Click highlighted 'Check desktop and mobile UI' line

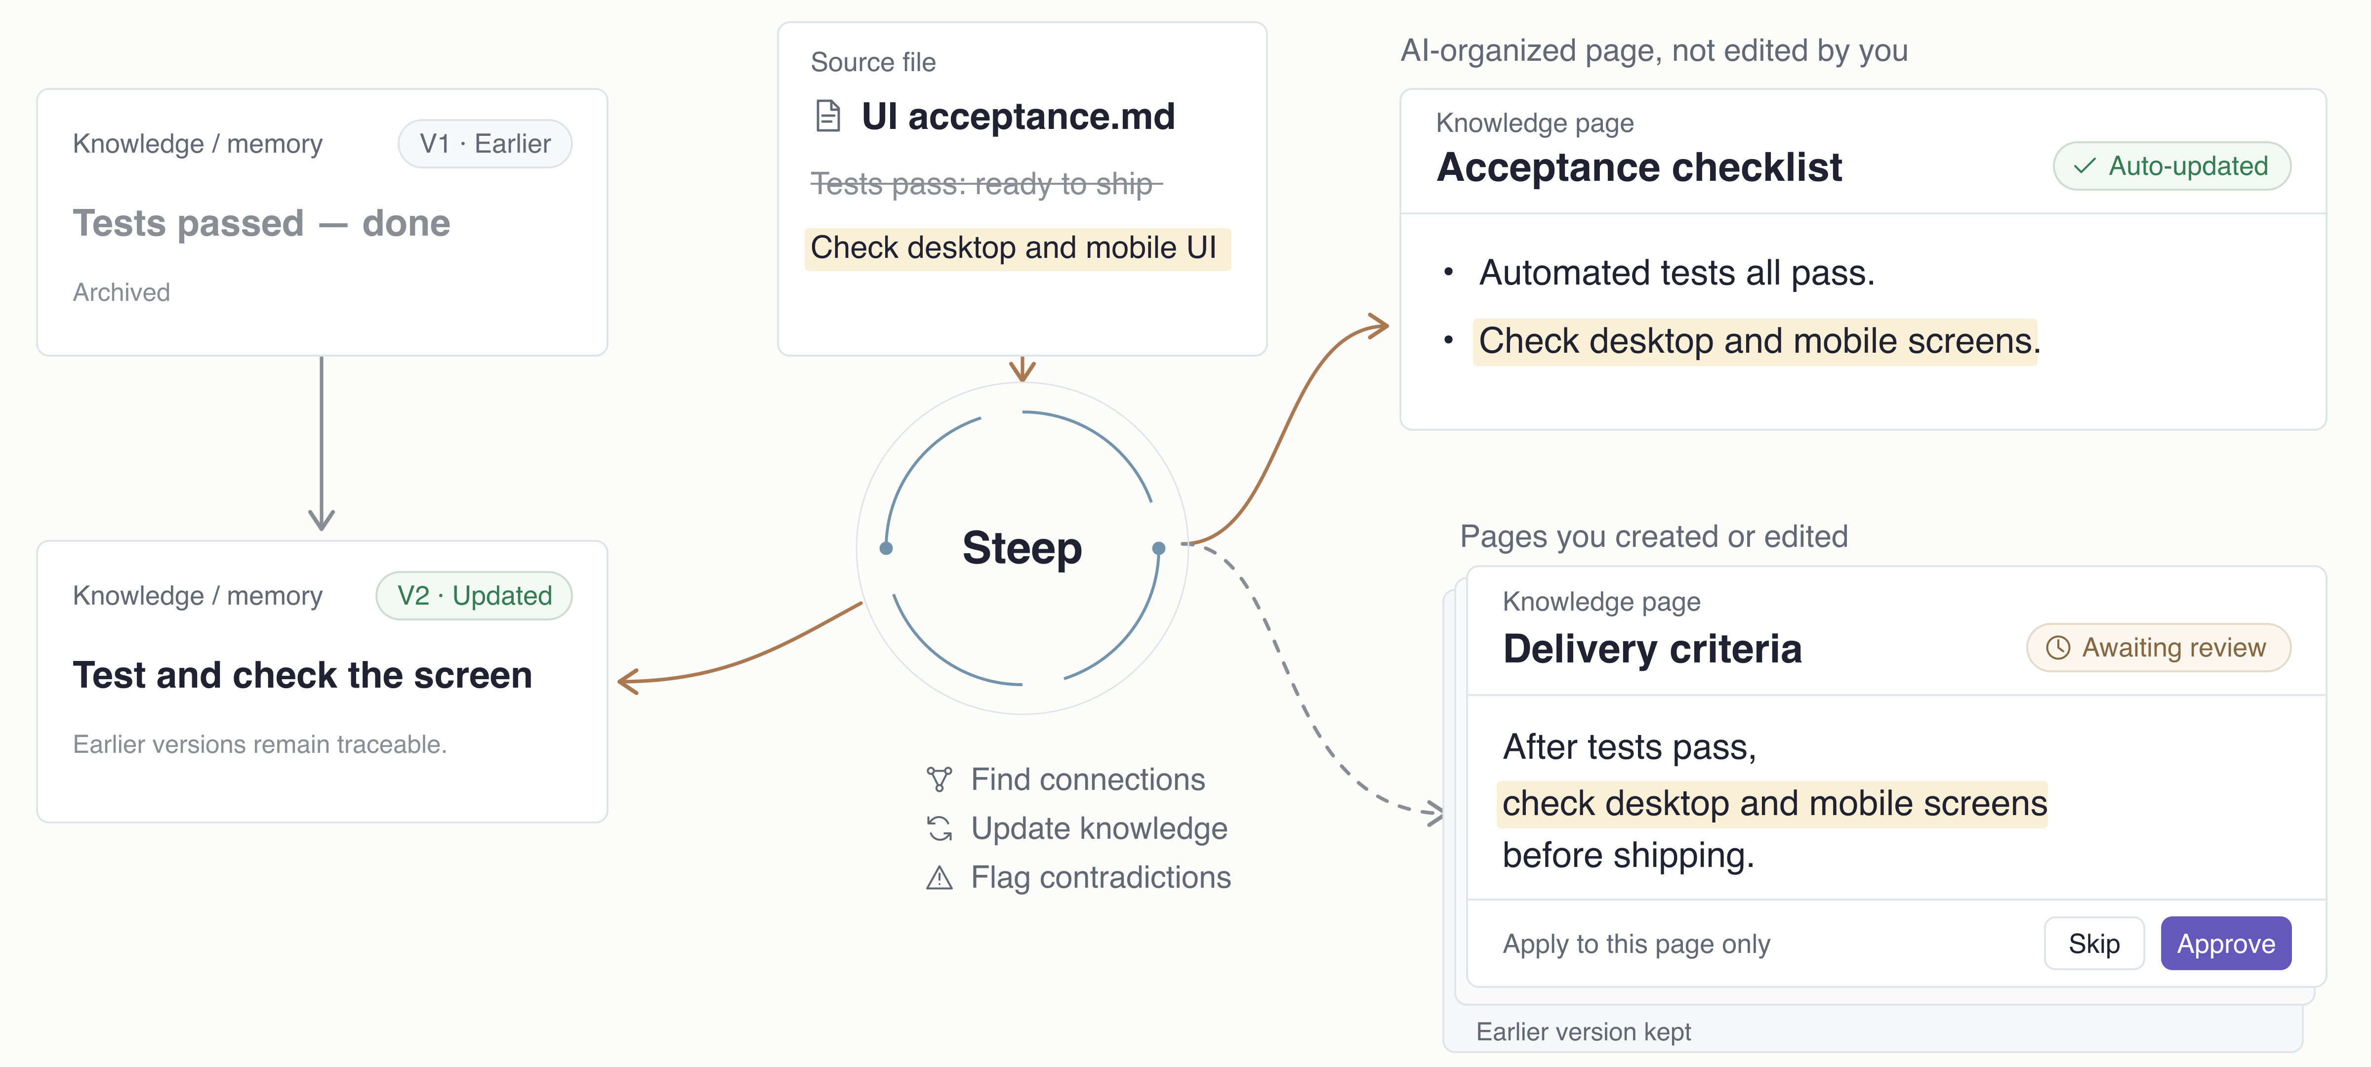[x=1017, y=248]
